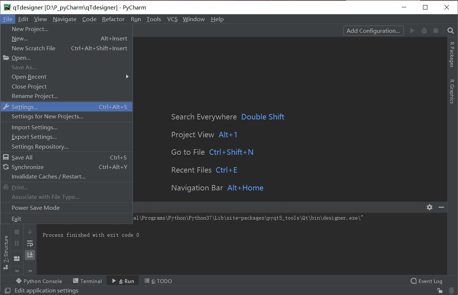Image resolution: width=458 pixels, height=295 pixels.
Task: Switch to Terminal tab
Action: [87, 281]
